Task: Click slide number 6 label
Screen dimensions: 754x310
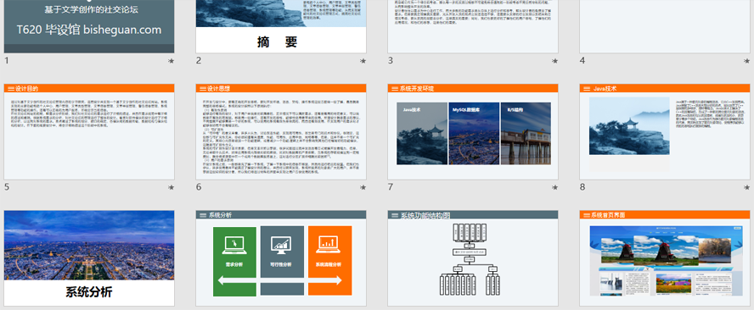Action: pos(199,187)
